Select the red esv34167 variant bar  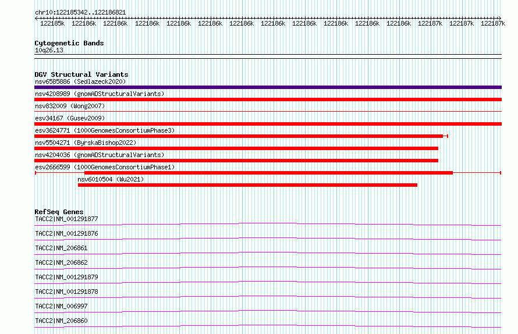268,124
